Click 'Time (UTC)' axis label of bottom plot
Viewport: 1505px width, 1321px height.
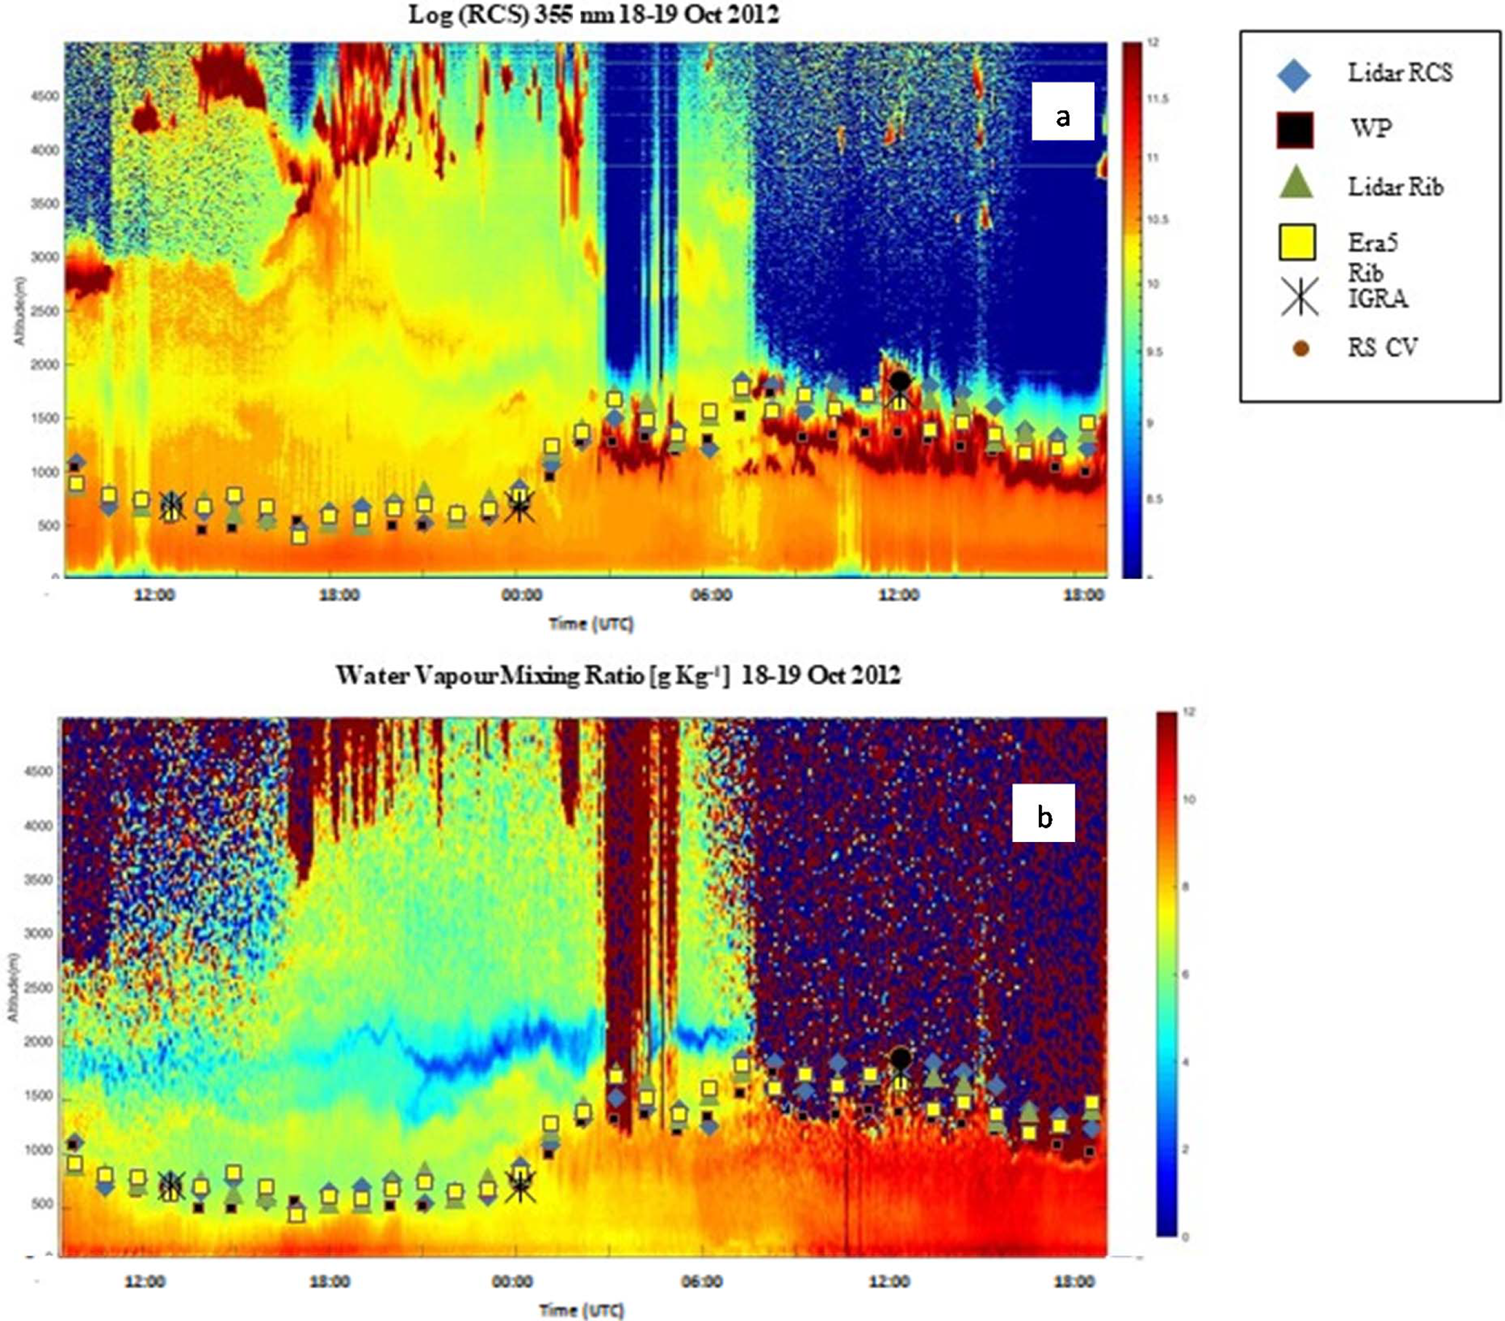pyautogui.click(x=582, y=1310)
